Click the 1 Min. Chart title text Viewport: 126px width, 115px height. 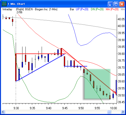(x=16, y=4)
